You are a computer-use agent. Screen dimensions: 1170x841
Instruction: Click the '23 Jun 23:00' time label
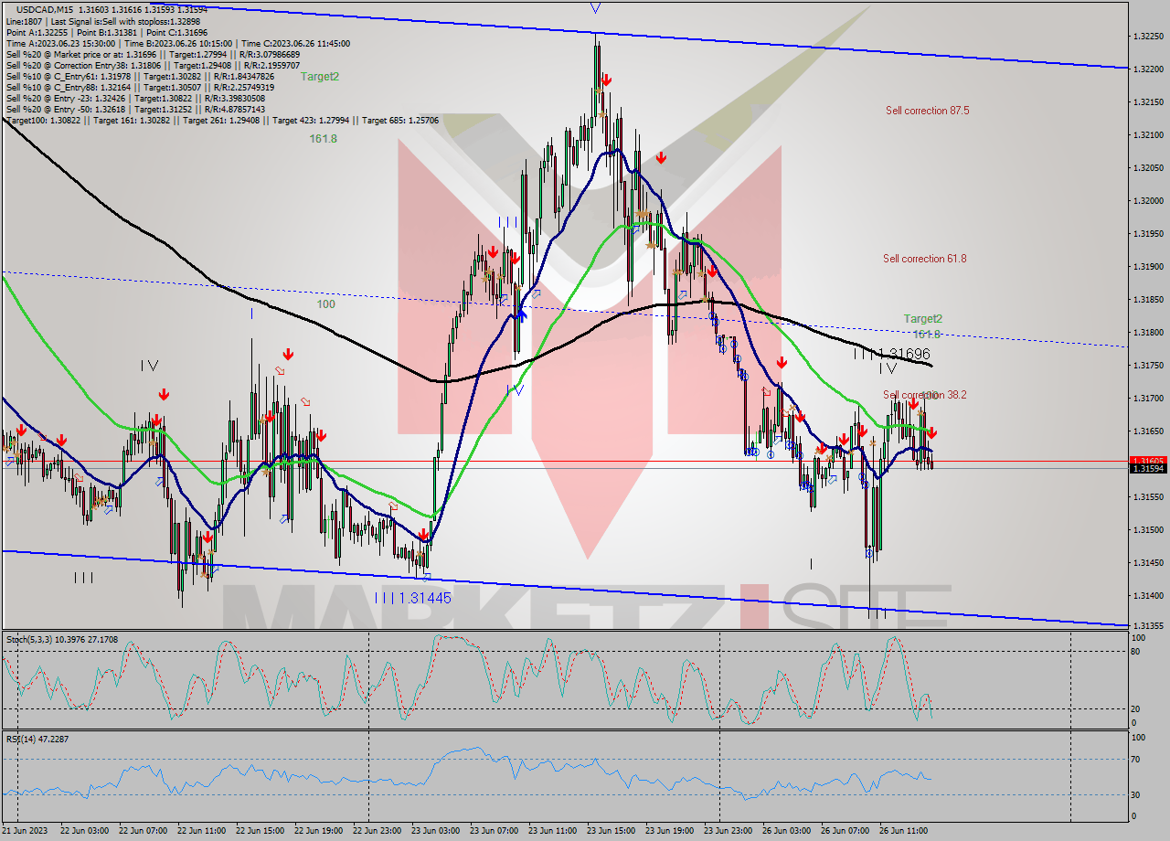point(728,831)
